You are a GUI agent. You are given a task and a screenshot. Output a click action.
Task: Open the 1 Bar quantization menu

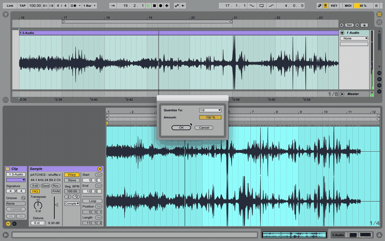89,6
